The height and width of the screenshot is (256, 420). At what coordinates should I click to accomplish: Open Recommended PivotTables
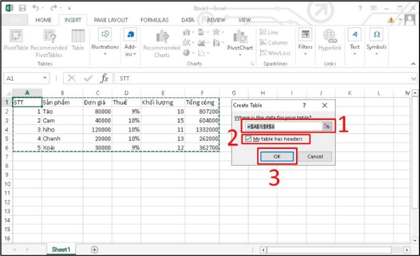[49, 43]
